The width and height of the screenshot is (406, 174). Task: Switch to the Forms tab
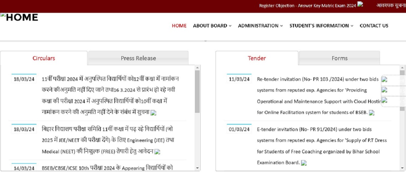(x=339, y=58)
